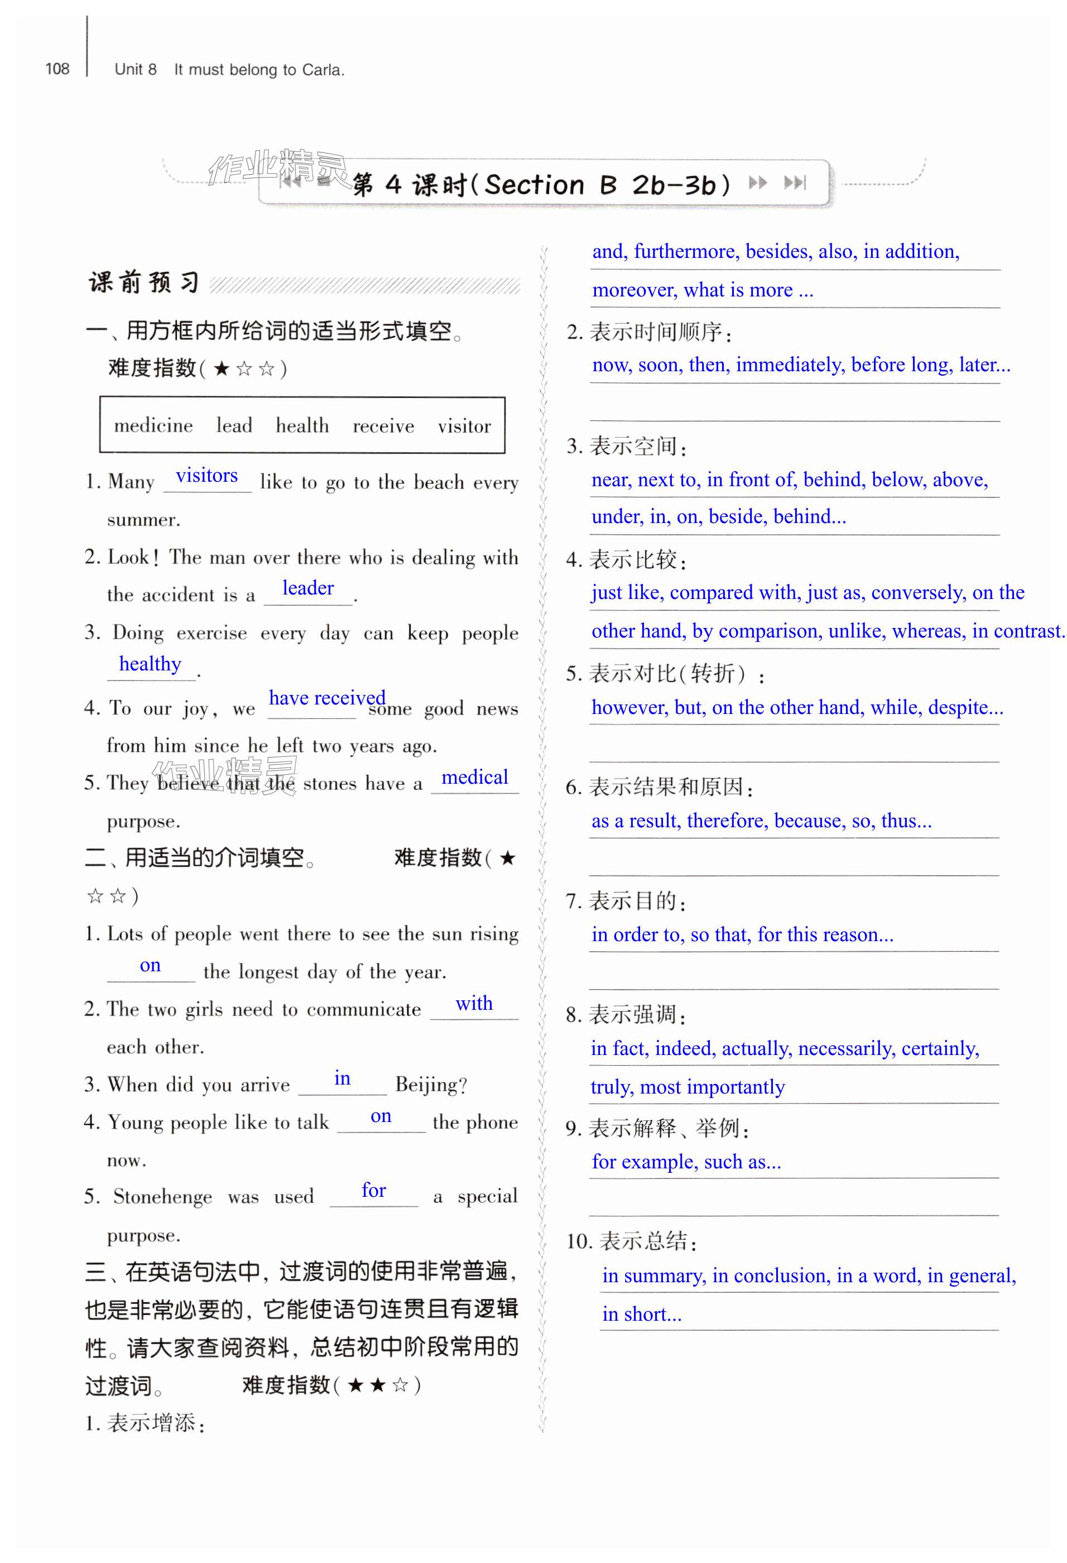Click the blank filled with visitors
Image resolution: width=1067 pixels, height=1563 pixels.
pyautogui.click(x=207, y=477)
